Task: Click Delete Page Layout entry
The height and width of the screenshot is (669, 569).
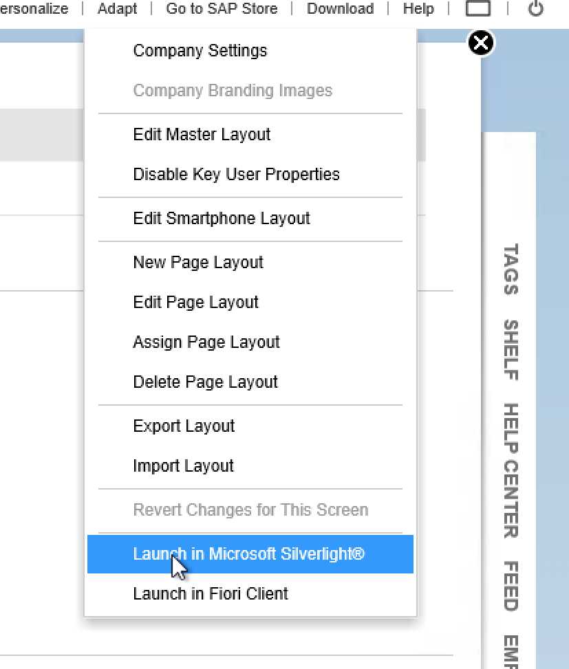Action: tap(205, 382)
